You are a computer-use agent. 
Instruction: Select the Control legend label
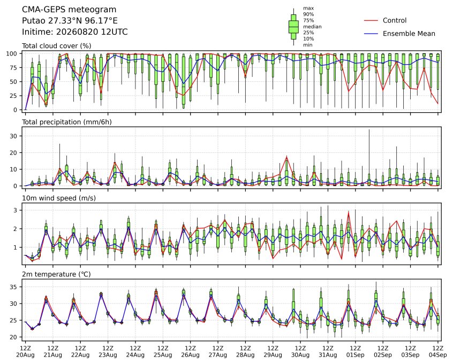coord(394,20)
